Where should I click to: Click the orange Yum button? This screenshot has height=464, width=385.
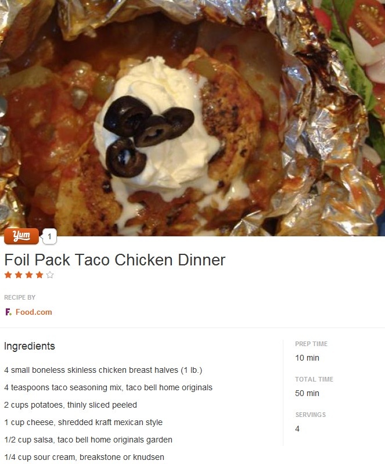click(21, 236)
